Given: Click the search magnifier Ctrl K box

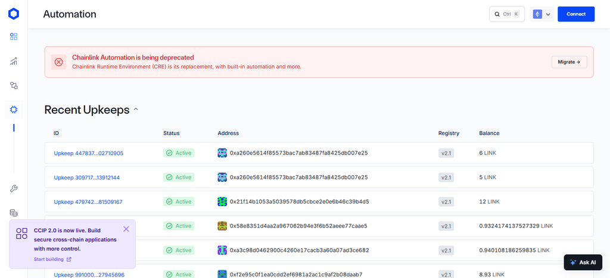Looking at the screenshot, I should [x=507, y=14].
